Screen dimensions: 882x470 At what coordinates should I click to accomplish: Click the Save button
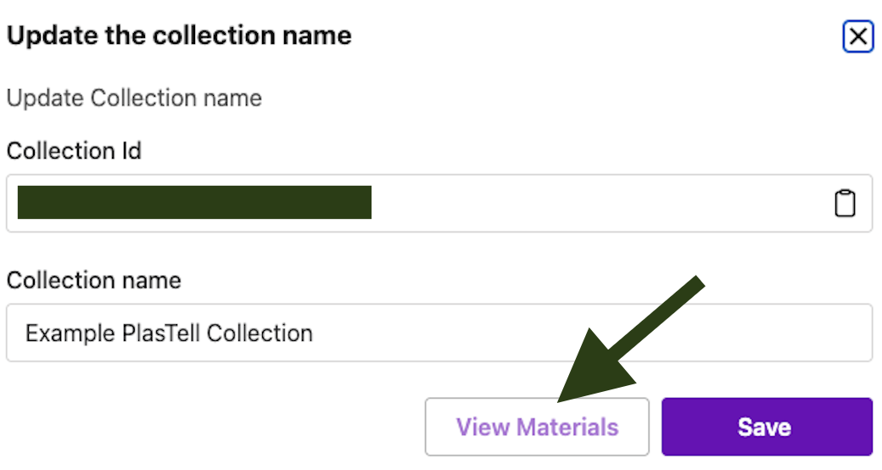767,427
